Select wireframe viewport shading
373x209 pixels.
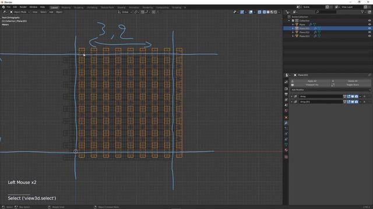point(264,12)
